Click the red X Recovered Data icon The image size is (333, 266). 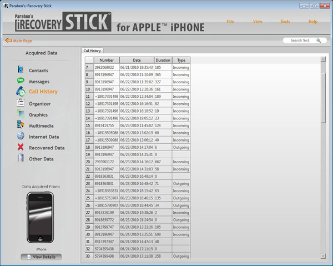click(21, 147)
